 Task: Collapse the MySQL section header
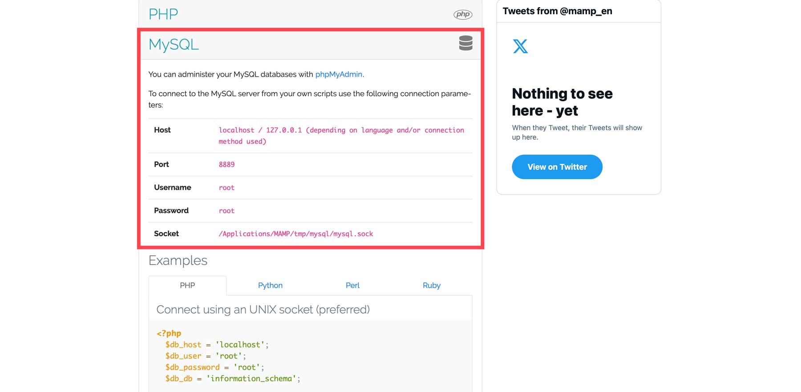click(174, 45)
